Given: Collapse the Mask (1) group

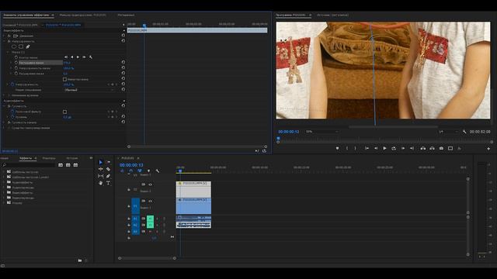Looking at the screenshot, I should click(8, 52).
